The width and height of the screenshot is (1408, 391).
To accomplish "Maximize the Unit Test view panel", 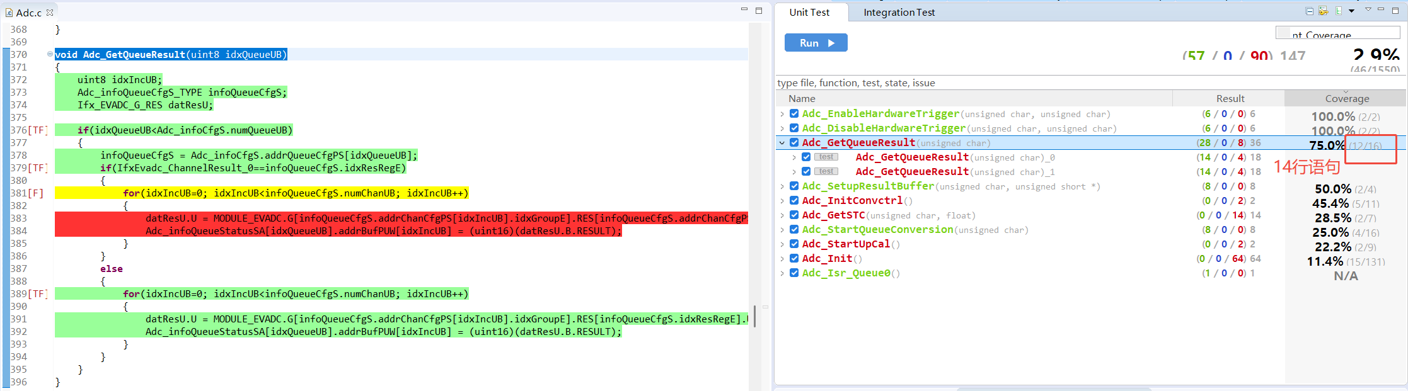I will click(x=1395, y=10).
